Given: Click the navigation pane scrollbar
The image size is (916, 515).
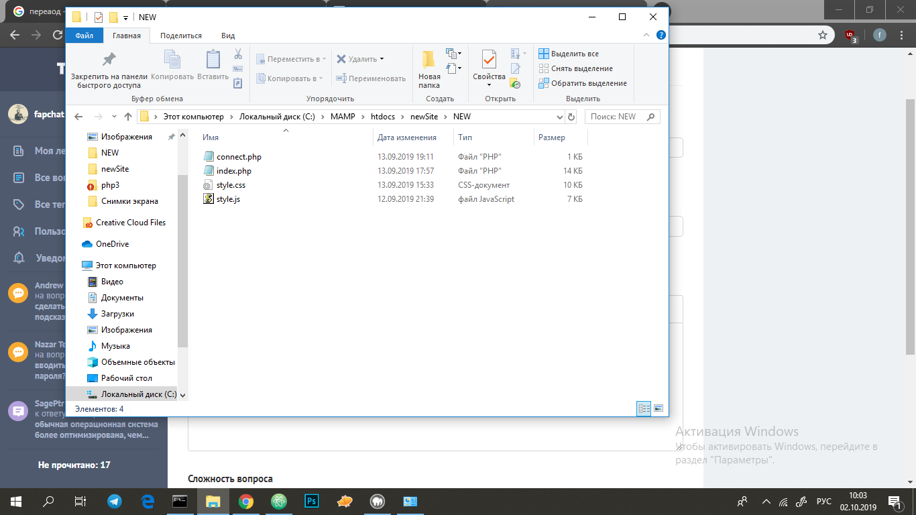Looking at the screenshot, I should [183, 260].
